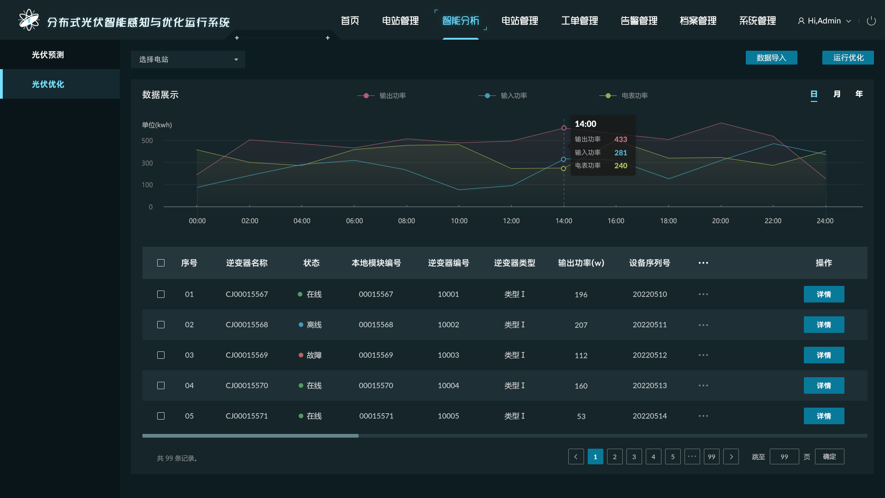
Task: Go to page 2
Action: tap(614, 456)
